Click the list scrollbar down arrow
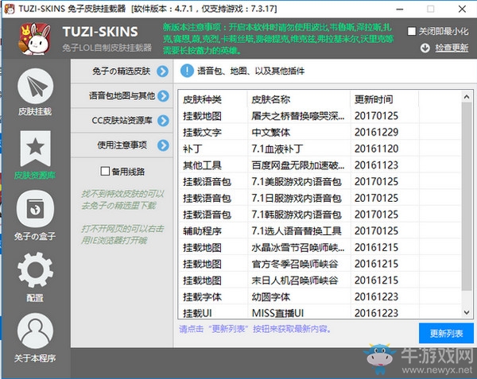The image size is (477, 379). point(467,312)
